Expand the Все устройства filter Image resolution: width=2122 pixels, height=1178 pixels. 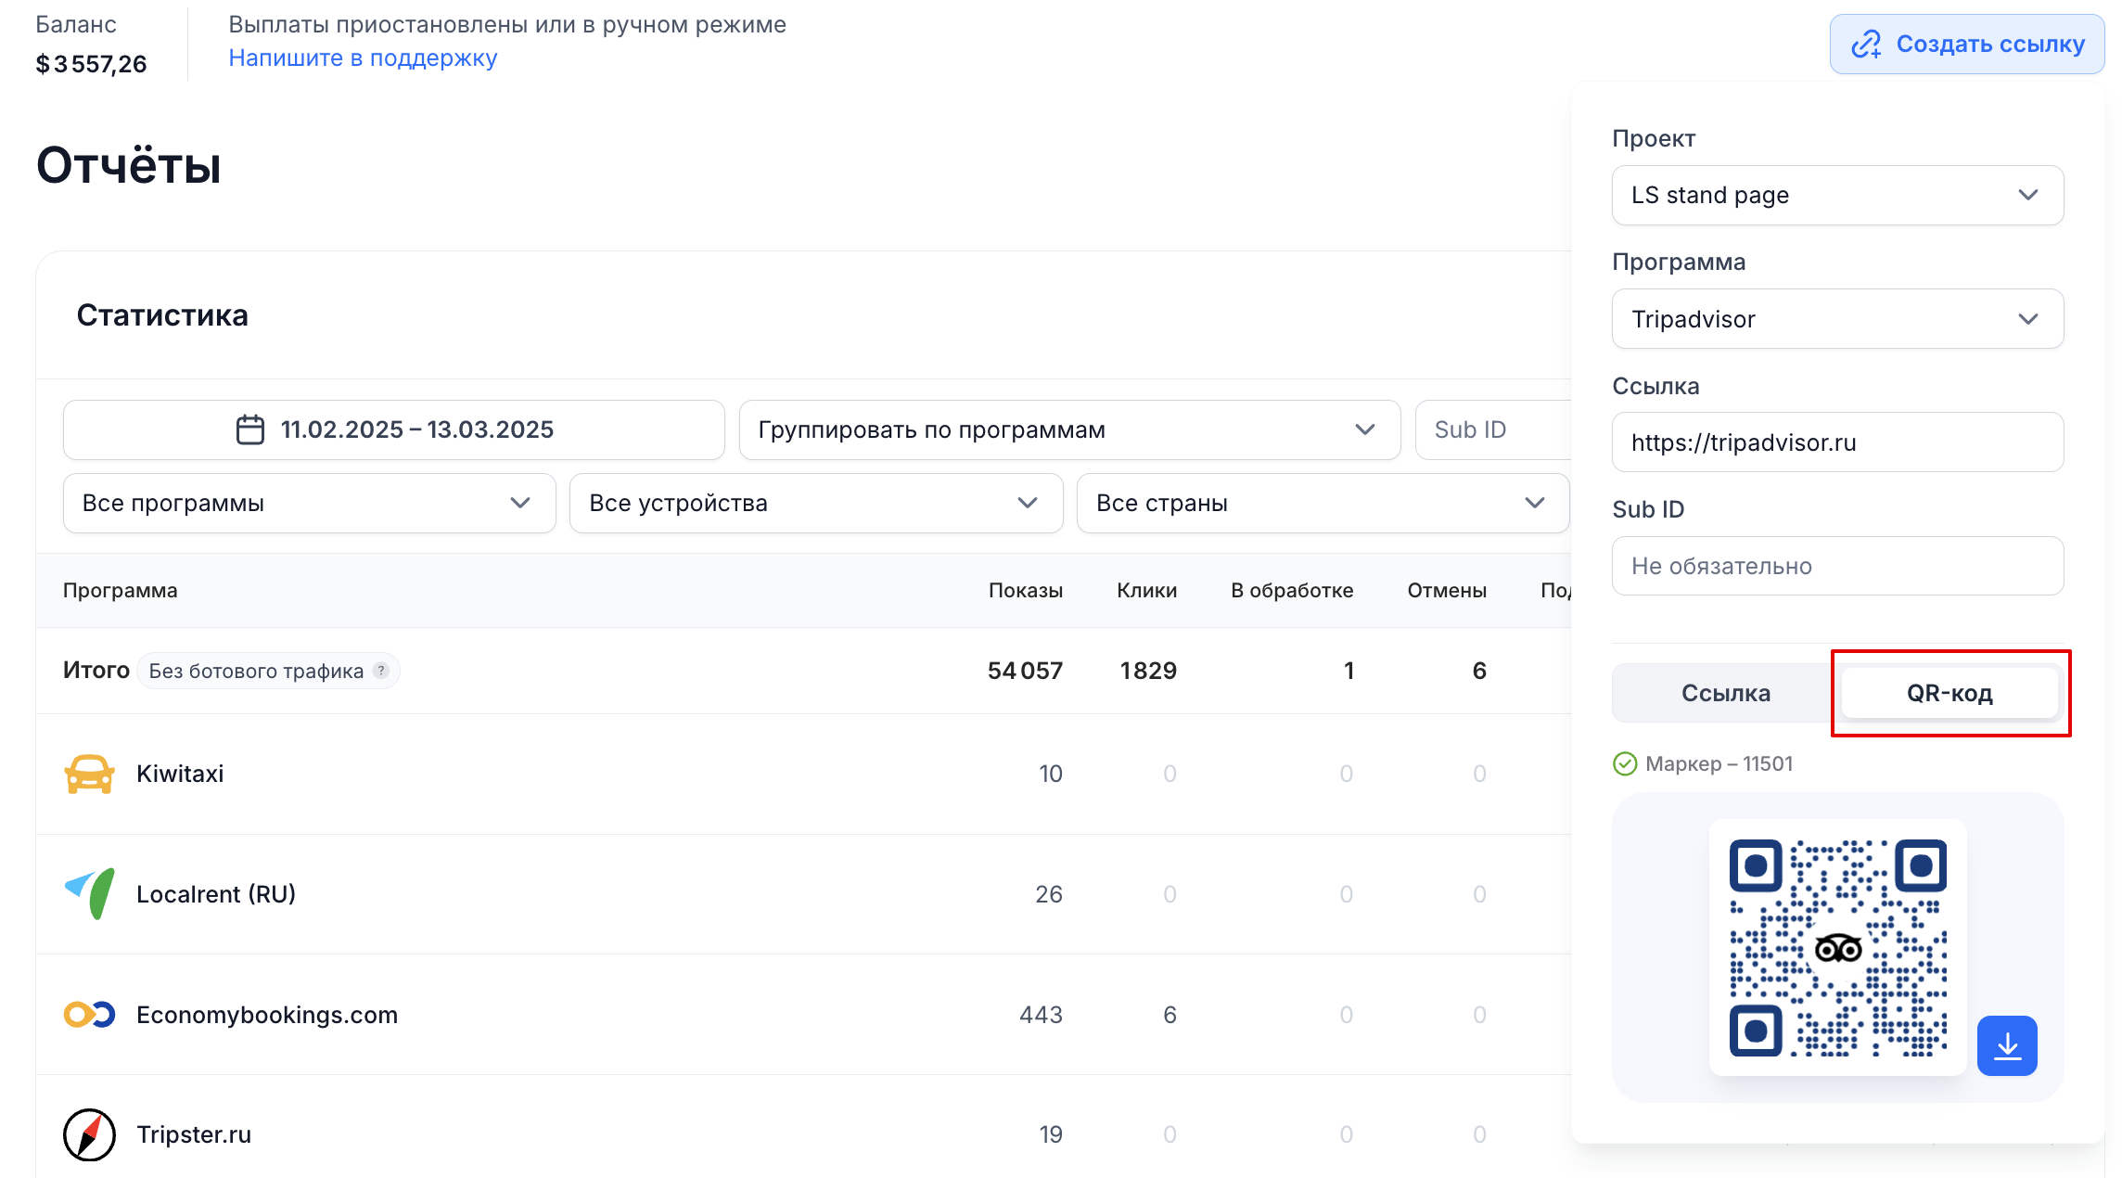(x=816, y=503)
